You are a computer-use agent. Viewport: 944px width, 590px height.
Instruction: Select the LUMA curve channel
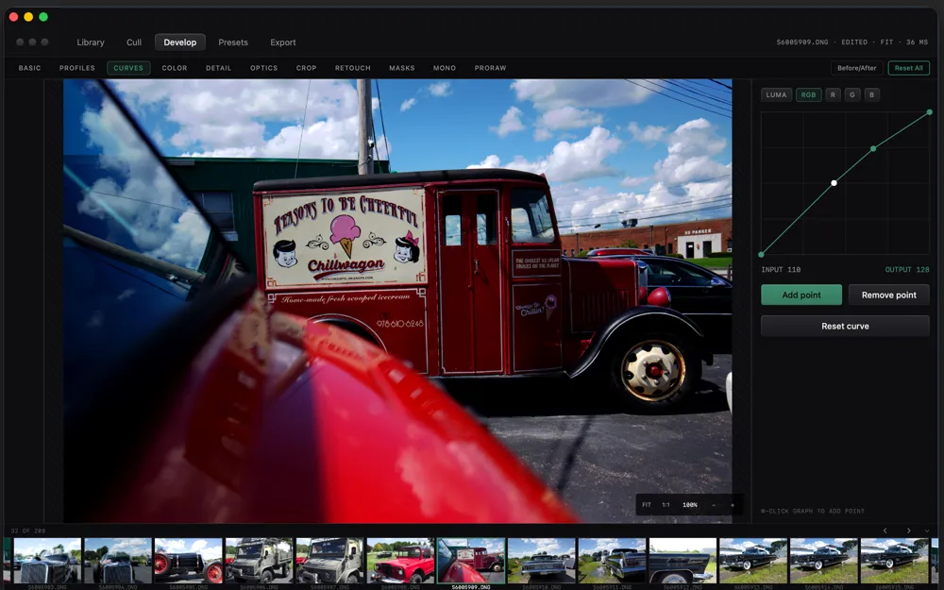pyautogui.click(x=776, y=94)
